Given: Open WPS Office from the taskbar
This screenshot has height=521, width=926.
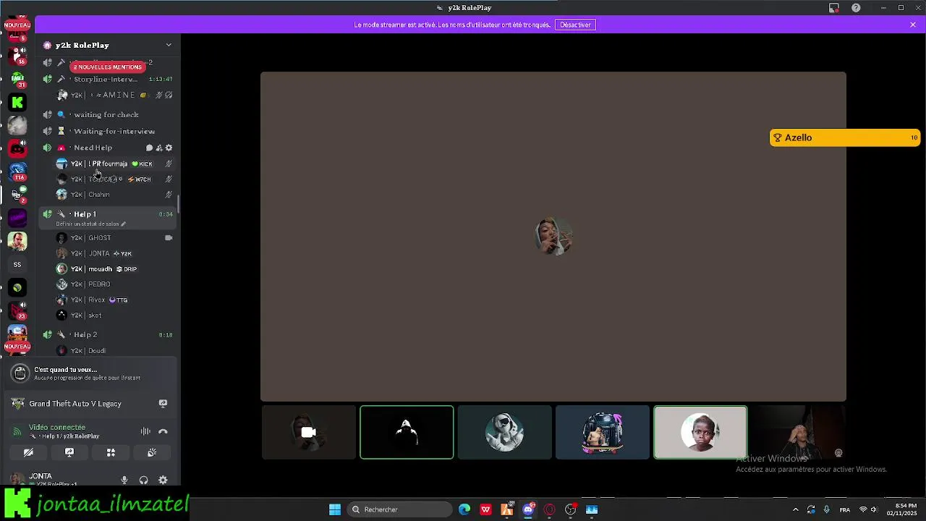Looking at the screenshot, I should [485, 509].
